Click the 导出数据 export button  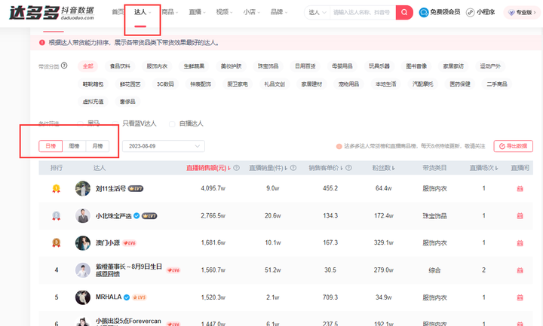514,146
